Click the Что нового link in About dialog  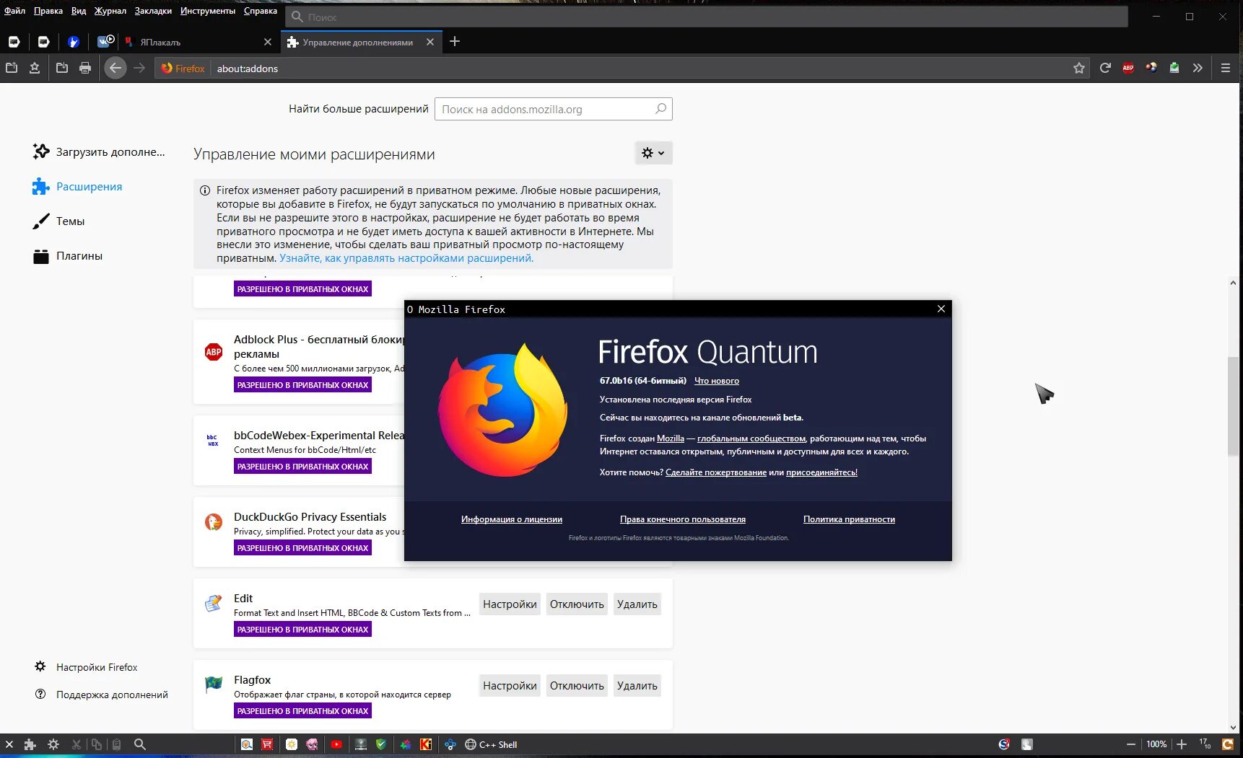tap(716, 381)
